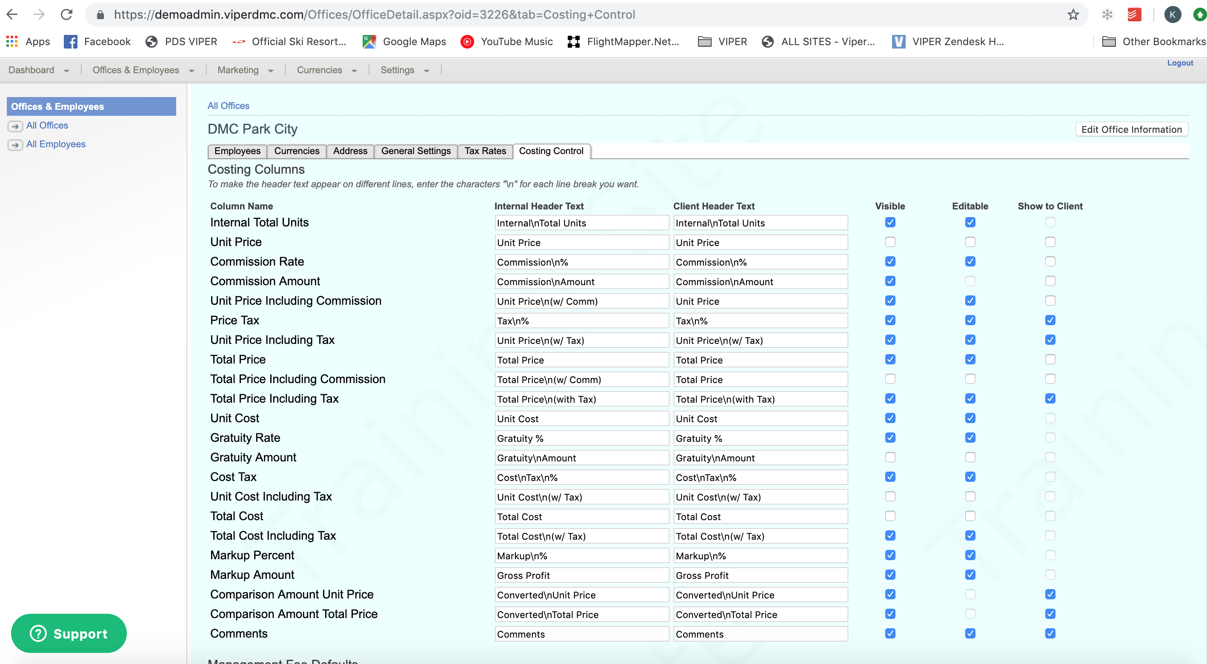The height and width of the screenshot is (664, 1207).
Task: Click the lock site-info icon
Action: (100, 15)
